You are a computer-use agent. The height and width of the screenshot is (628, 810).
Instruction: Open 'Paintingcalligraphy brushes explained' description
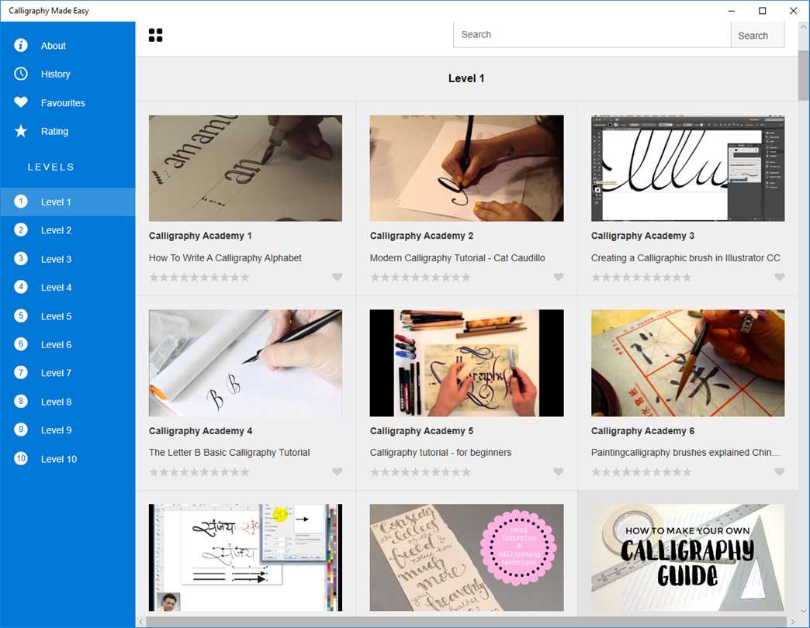click(x=686, y=452)
